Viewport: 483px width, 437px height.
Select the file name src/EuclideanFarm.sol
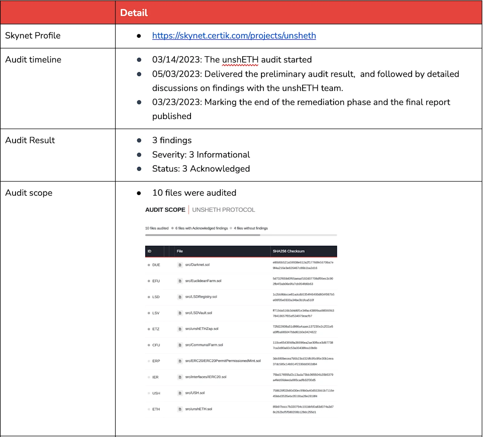tap(203, 281)
